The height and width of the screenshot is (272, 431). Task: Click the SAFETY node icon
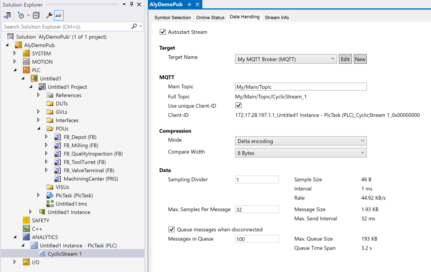[x=26, y=221]
